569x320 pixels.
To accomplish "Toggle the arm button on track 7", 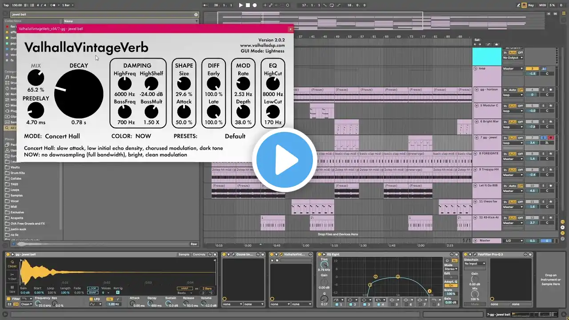I will click(x=551, y=138).
